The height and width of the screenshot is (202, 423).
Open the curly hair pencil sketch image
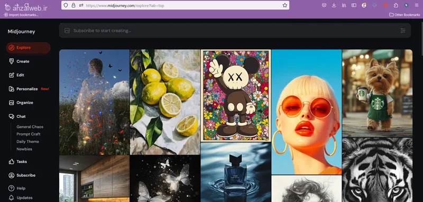click(x=307, y=189)
